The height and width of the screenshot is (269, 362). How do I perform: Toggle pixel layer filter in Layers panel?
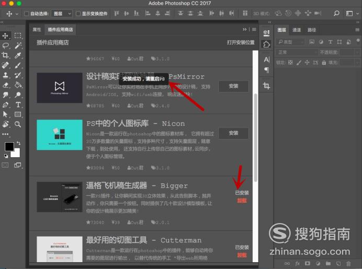tap(312, 42)
